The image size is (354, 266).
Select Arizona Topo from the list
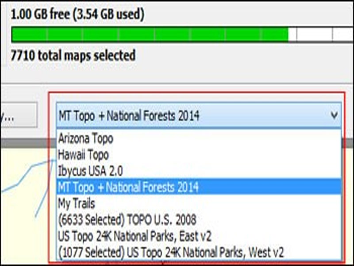(x=85, y=139)
